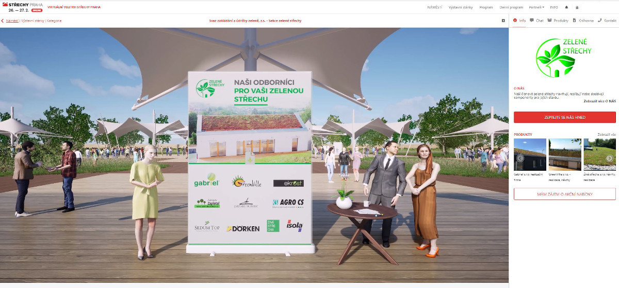Open the Živá střecha s.r.o. product thumbnail
The image size is (619, 288).
pyautogui.click(x=600, y=154)
